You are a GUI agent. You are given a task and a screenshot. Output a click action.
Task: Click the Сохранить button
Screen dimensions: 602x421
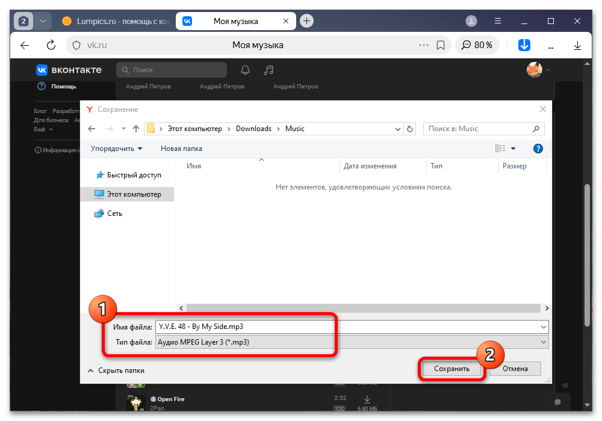[x=451, y=369]
